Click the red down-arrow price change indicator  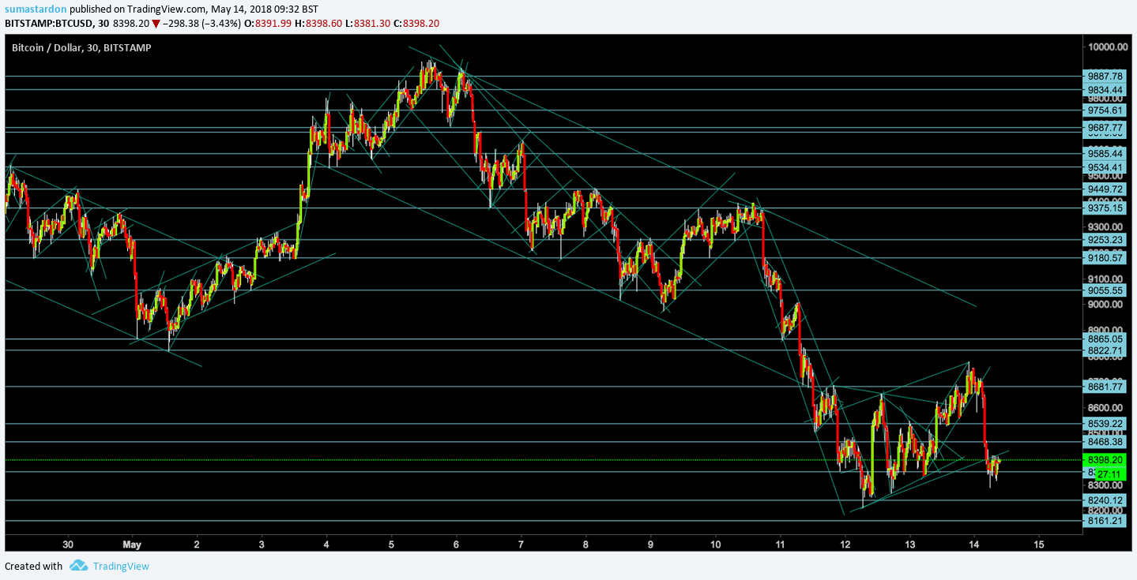[156, 24]
